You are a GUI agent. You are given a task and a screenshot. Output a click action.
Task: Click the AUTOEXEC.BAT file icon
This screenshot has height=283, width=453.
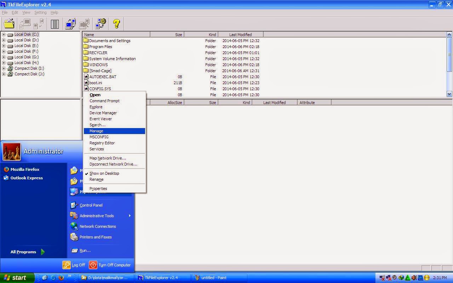(86, 77)
